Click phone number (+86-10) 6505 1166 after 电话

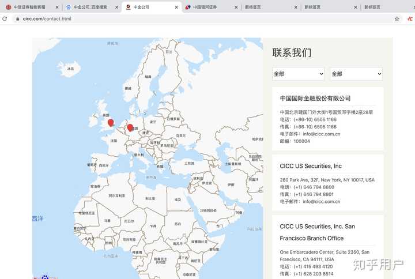pos(315,119)
